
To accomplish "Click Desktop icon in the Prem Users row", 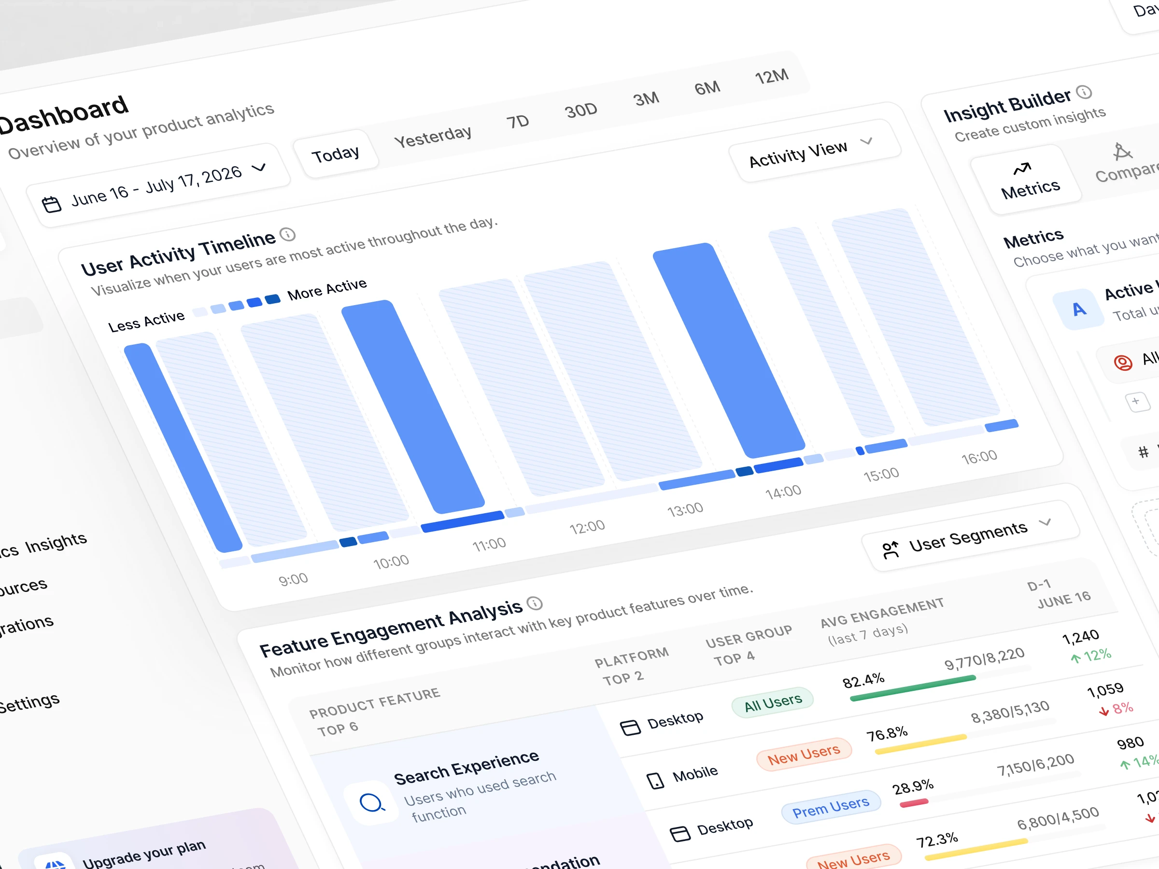I will [680, 833].
